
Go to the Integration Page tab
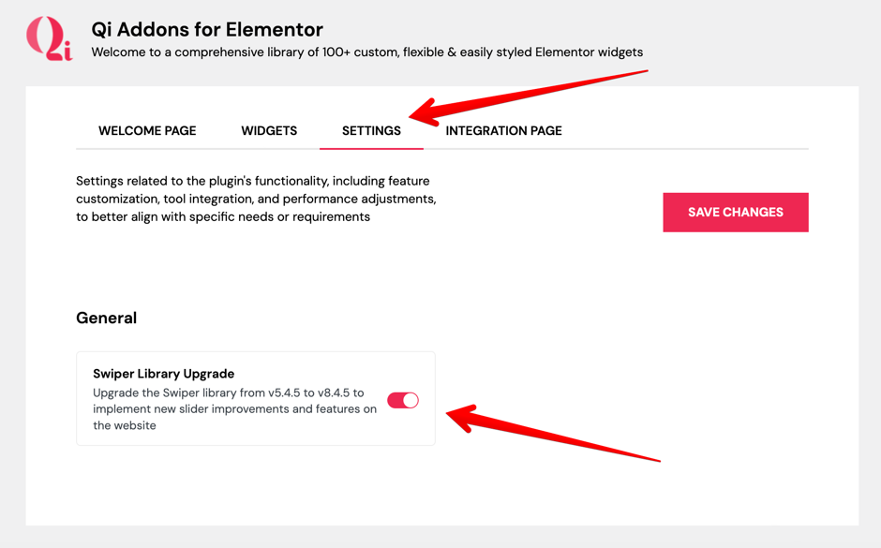(x=503, y=131)
